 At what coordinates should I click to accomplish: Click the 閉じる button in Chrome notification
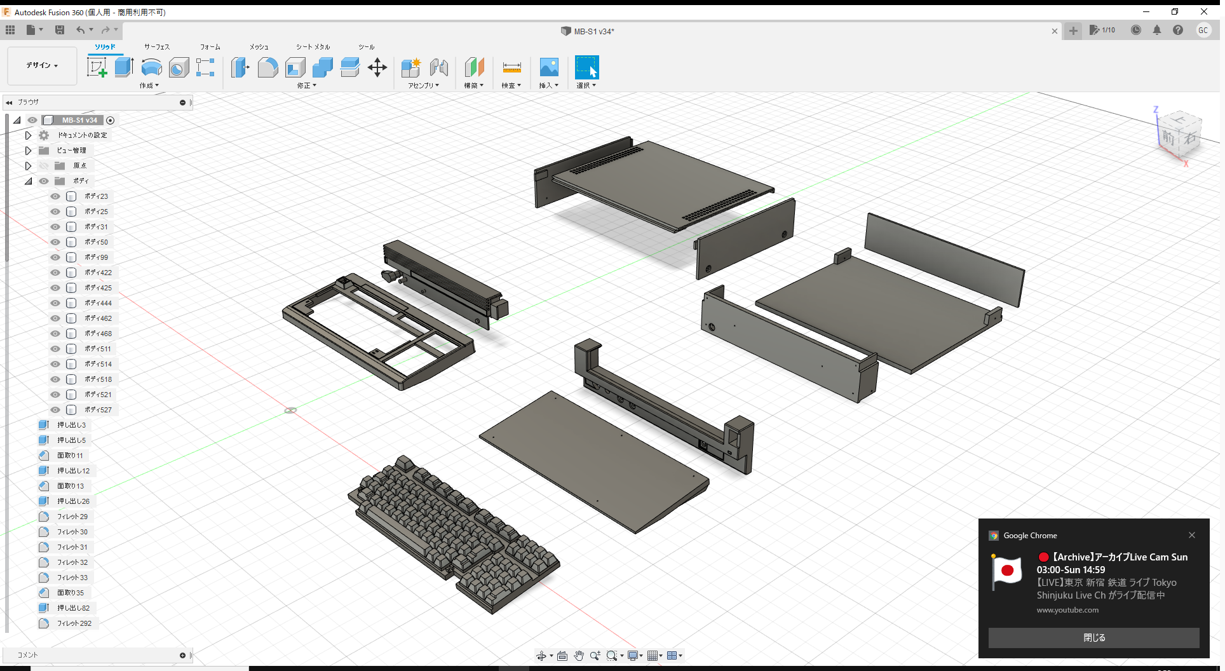(1093, 637)
